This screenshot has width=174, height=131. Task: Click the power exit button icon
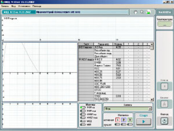point(164,121)
